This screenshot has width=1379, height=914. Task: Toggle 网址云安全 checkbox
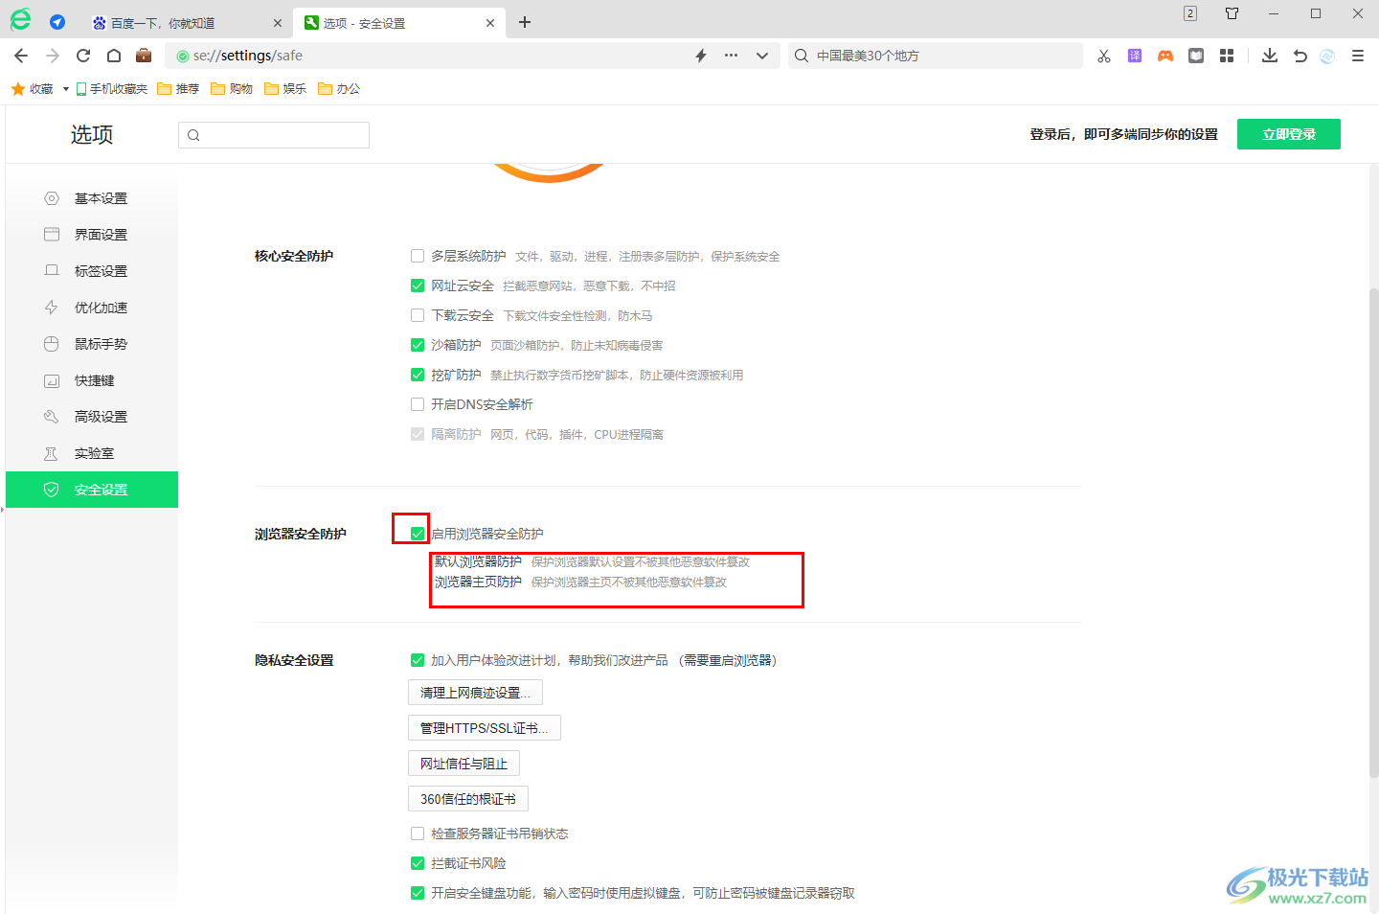point(418,286)
